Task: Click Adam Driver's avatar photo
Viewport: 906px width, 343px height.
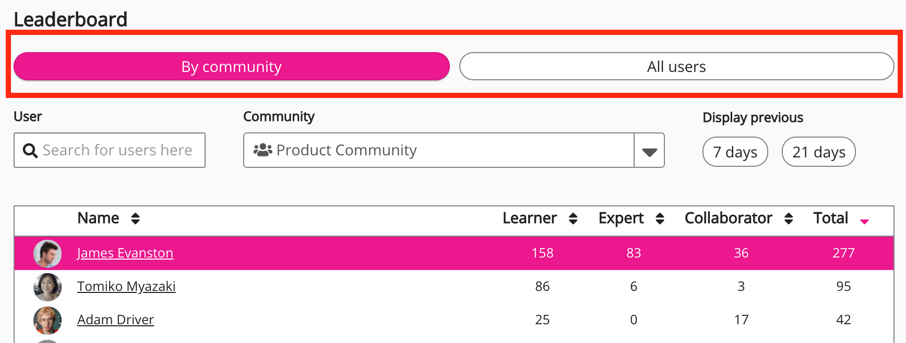Action: coord(47,320)
